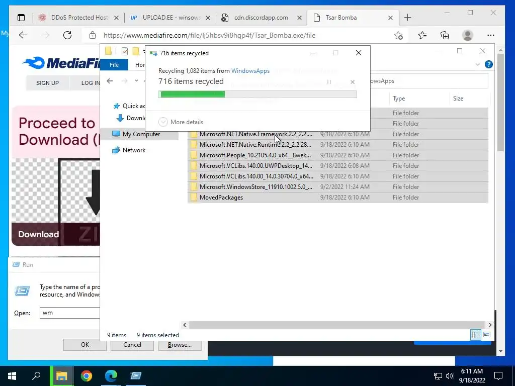Switch to large icons view

(x=487, y=335)
